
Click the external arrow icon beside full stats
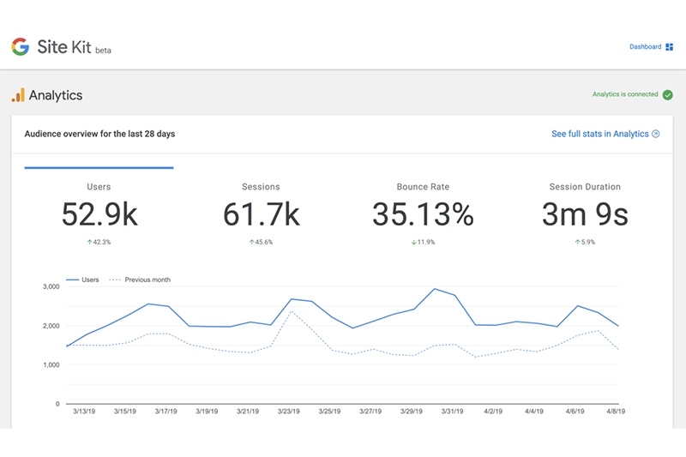[x=656, y=134]
